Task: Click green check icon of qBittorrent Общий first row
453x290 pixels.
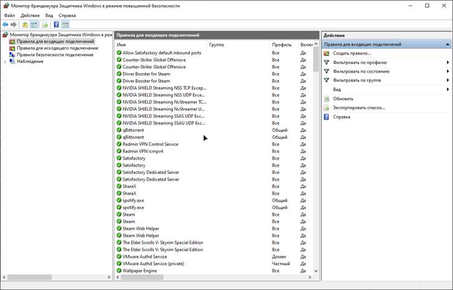Action: click(119, 130)
